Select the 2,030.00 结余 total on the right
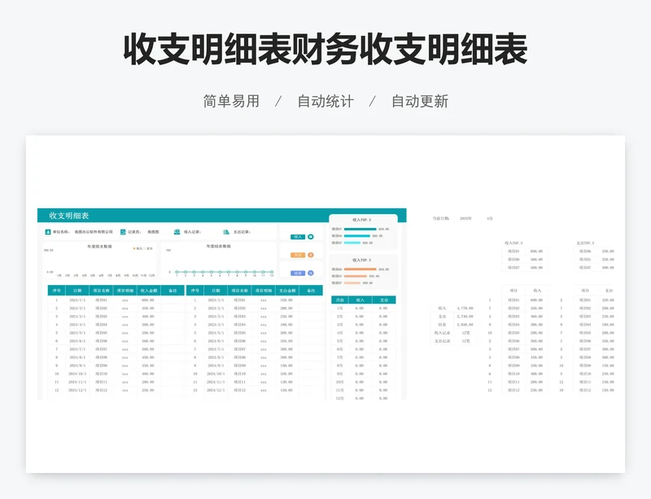This screenshot has width=651, height=499. click(x=465, y=325)
